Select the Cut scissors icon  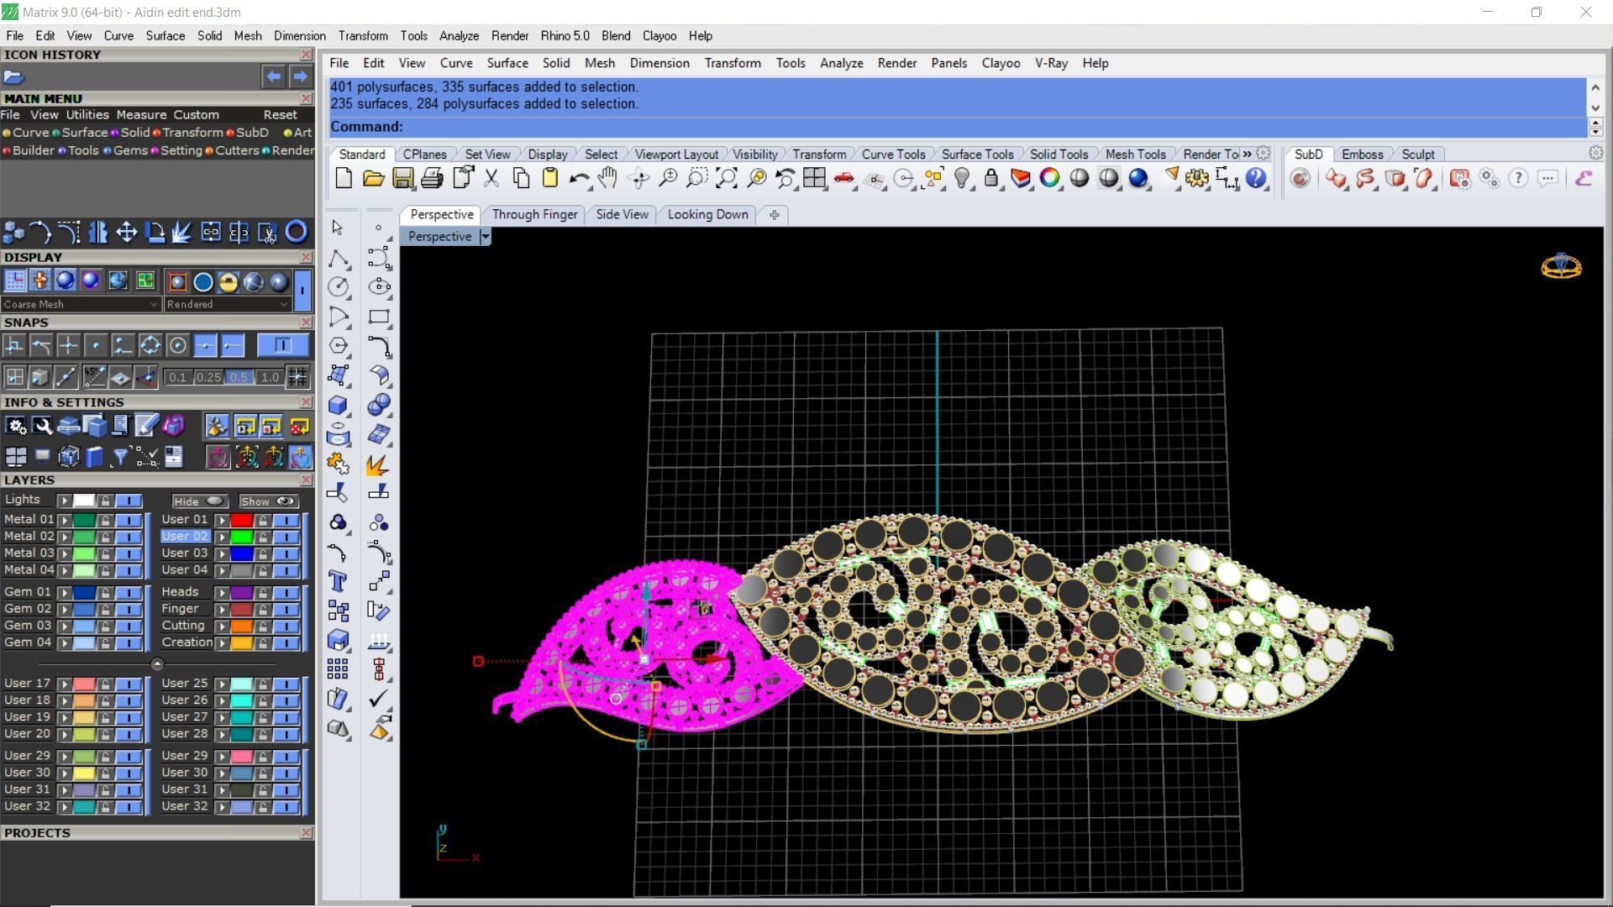pos(491,178)
